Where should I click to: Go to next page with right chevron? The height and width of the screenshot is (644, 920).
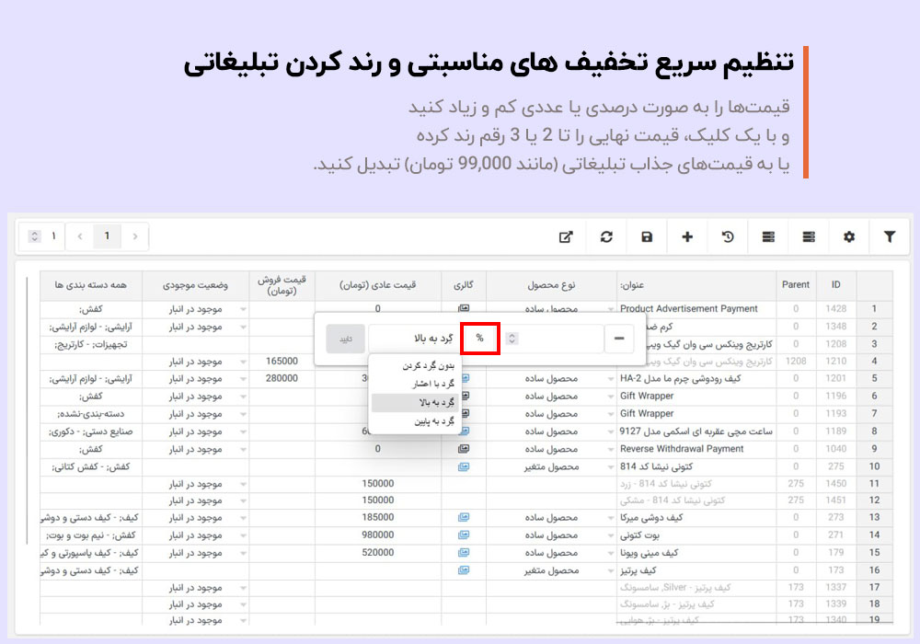135,236
